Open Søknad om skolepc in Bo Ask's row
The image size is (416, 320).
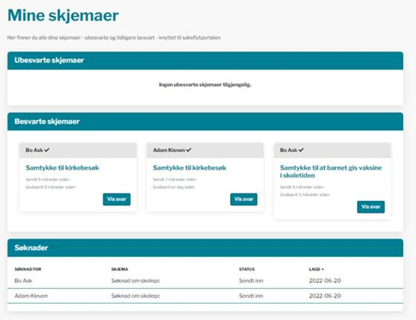(135, 280)
